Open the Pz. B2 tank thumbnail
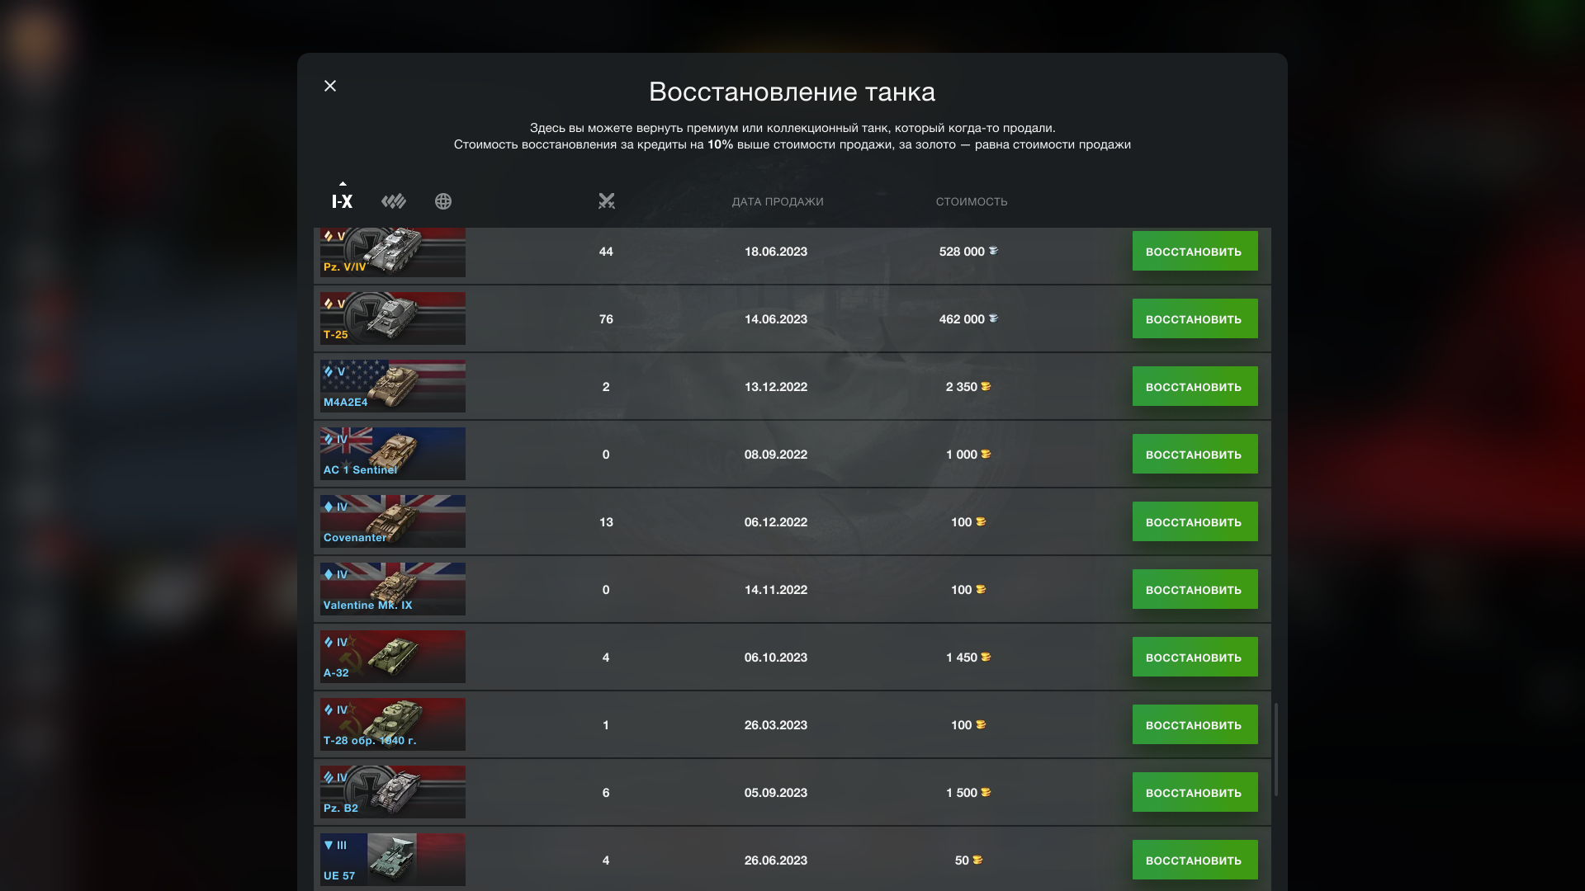Viewport: 1585px width, 891px height. 393,792
